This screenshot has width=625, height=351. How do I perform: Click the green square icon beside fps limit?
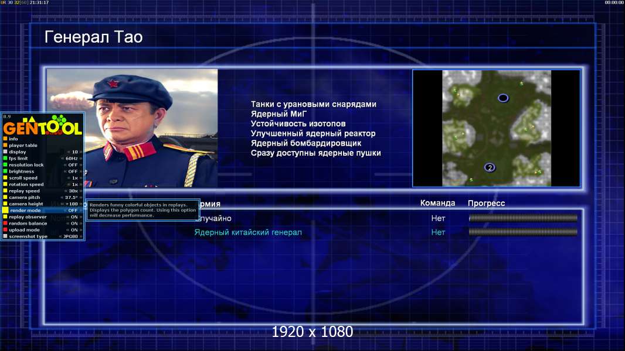[x=5, y=158]
